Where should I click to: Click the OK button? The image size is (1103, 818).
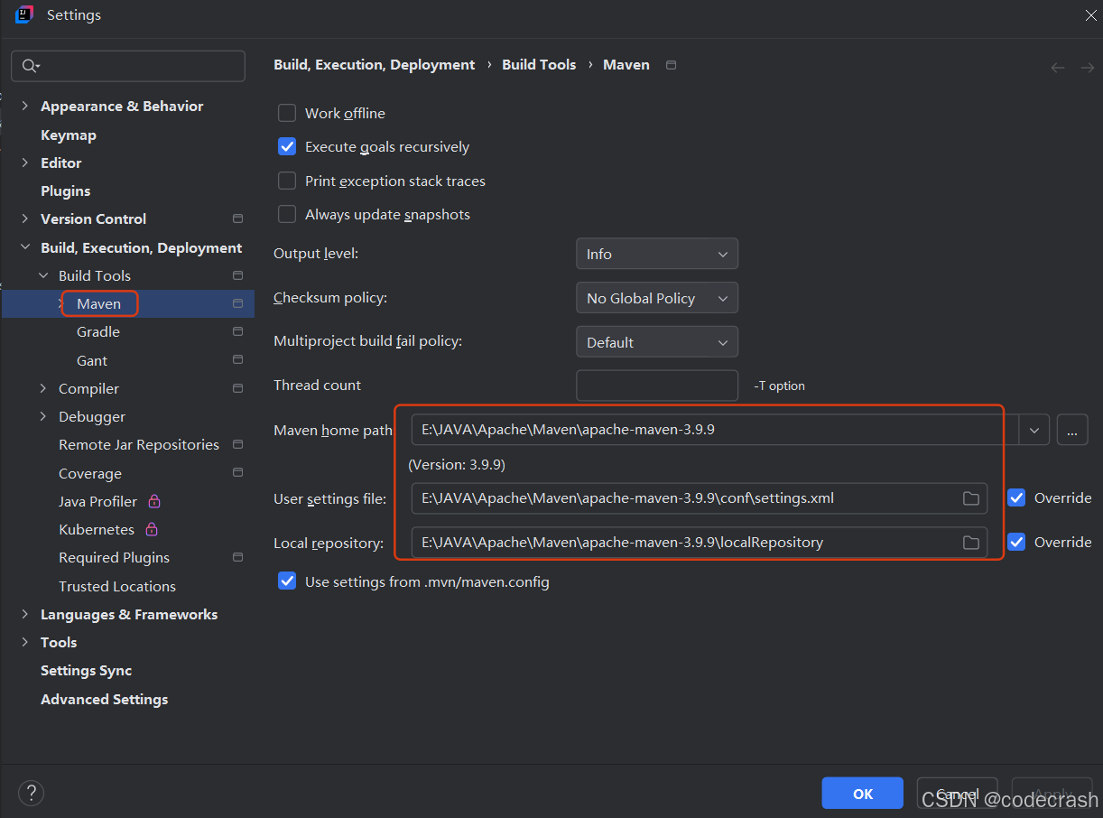pyautogui.click(x=863, y=793)
